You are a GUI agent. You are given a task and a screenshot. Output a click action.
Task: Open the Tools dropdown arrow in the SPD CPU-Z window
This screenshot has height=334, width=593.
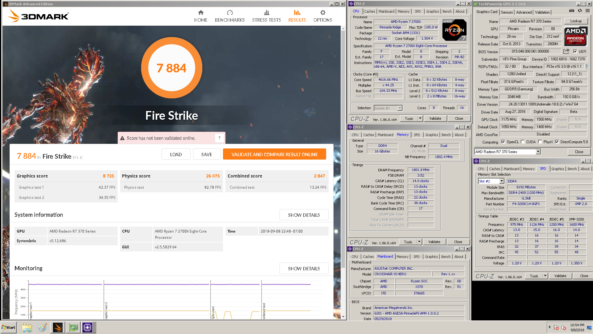(x=545, y=276)
